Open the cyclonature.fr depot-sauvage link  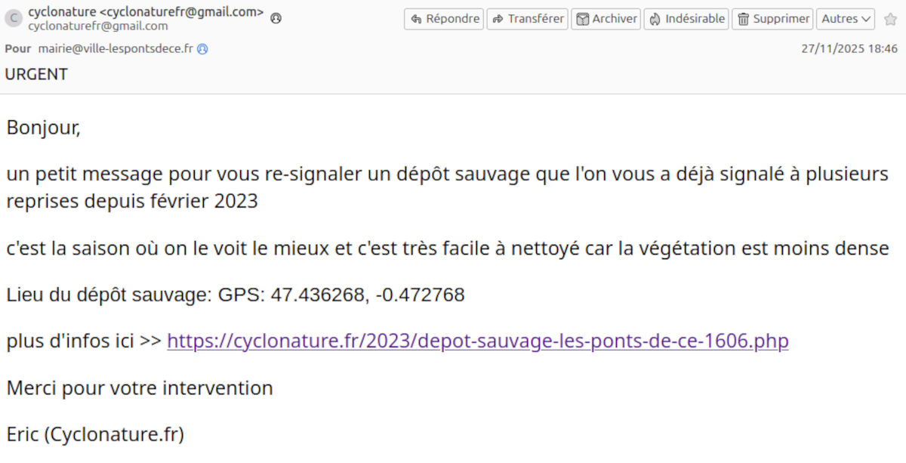coord(477,341)
